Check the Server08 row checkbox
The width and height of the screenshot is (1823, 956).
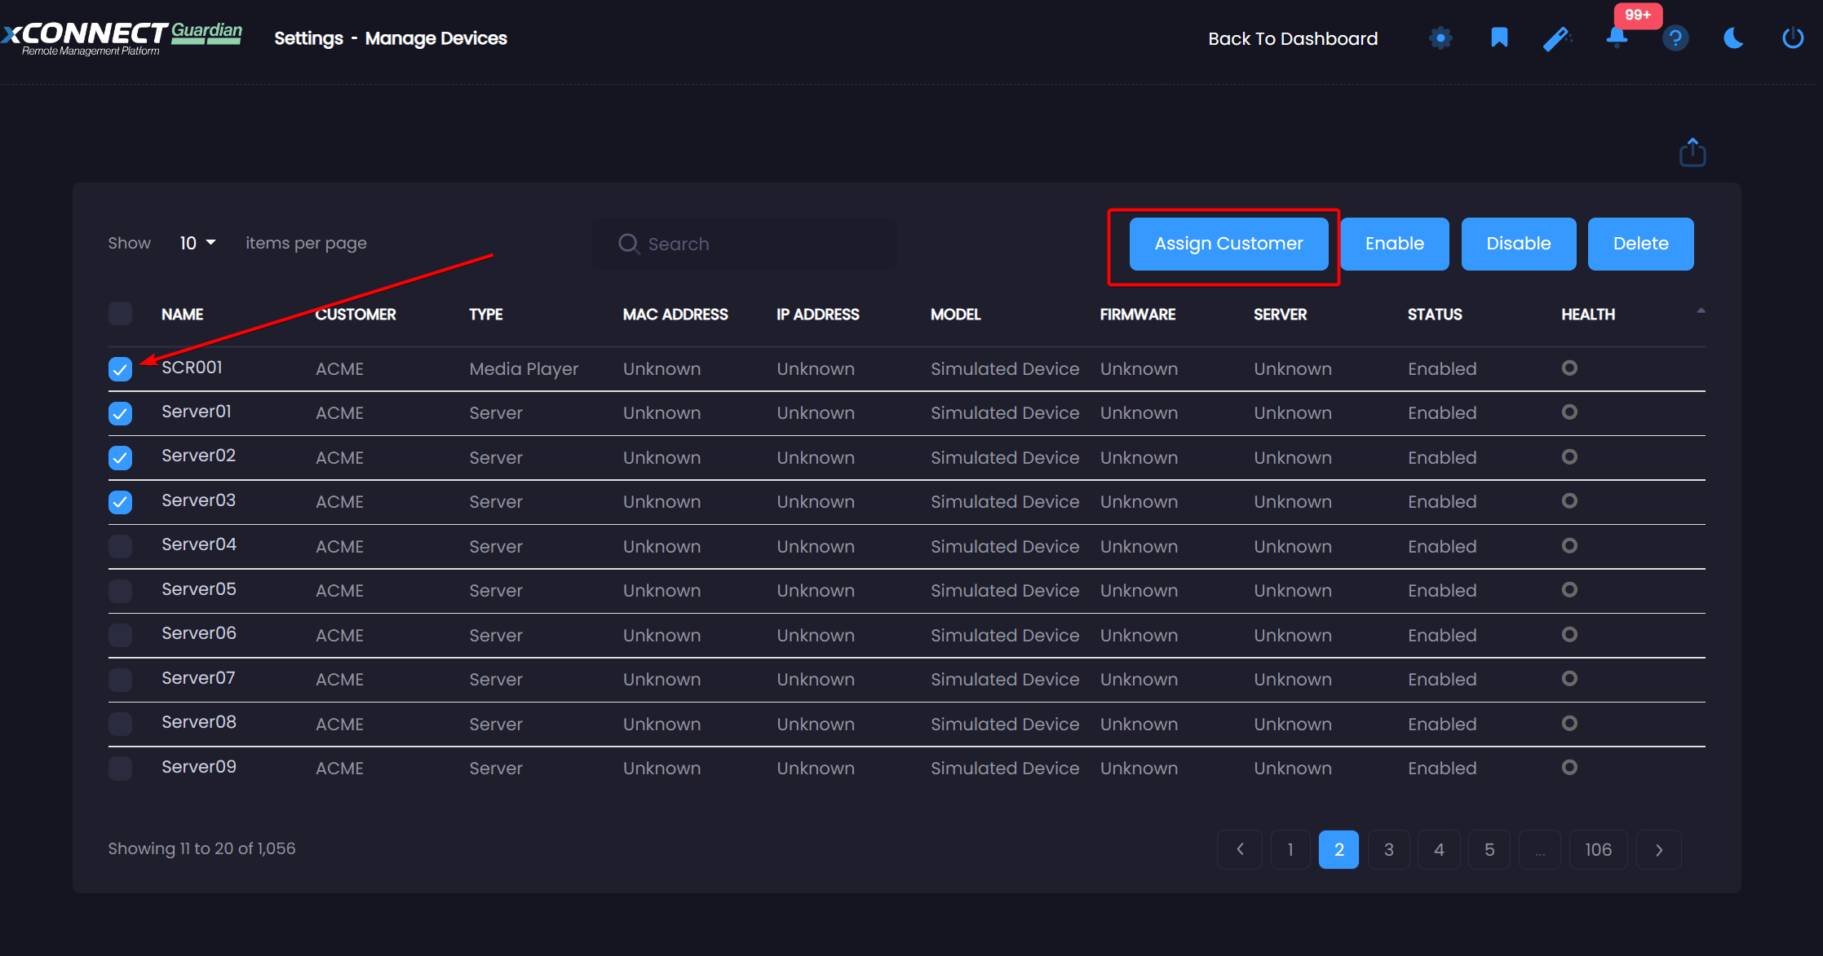120,724
